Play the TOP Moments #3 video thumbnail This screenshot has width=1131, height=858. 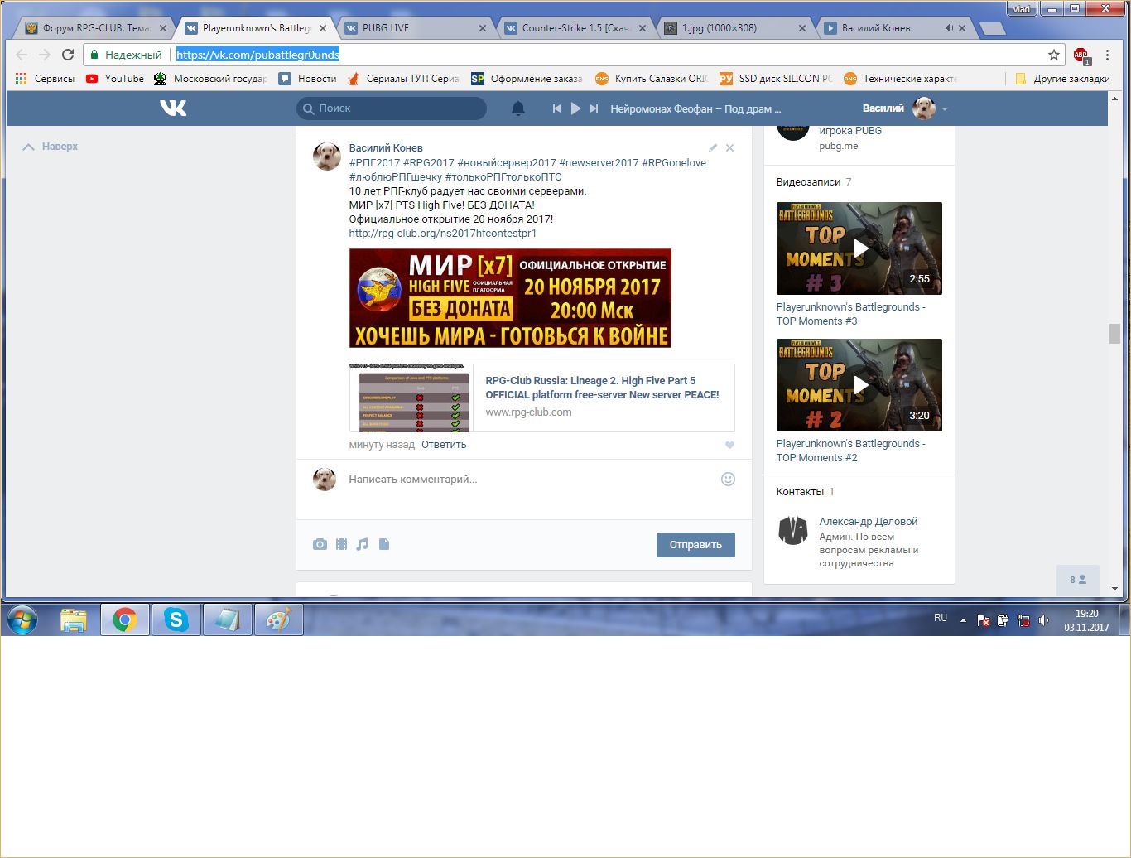[859, 248]
